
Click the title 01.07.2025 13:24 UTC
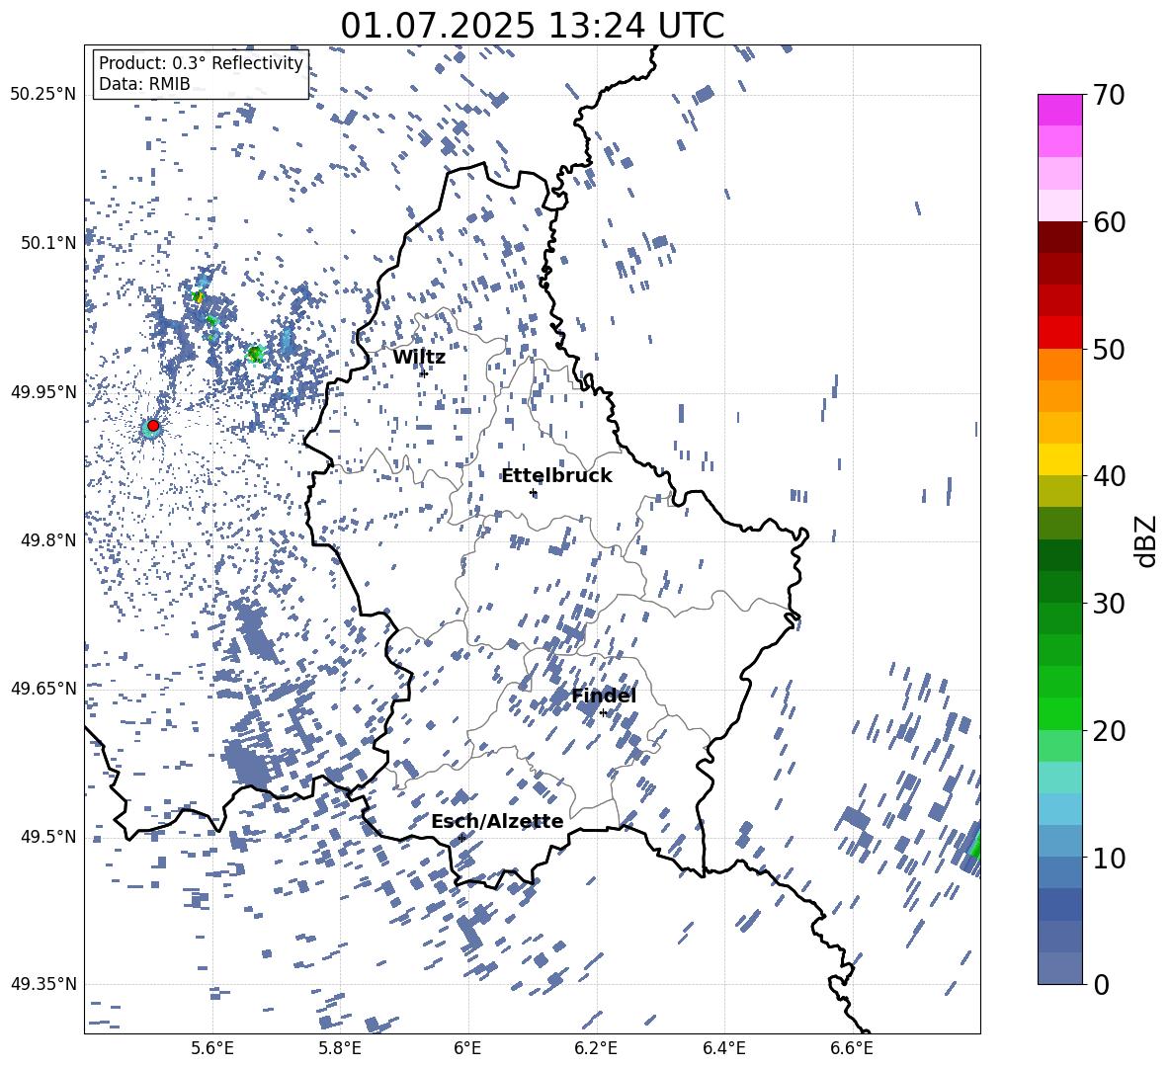[x=532, y=26]
